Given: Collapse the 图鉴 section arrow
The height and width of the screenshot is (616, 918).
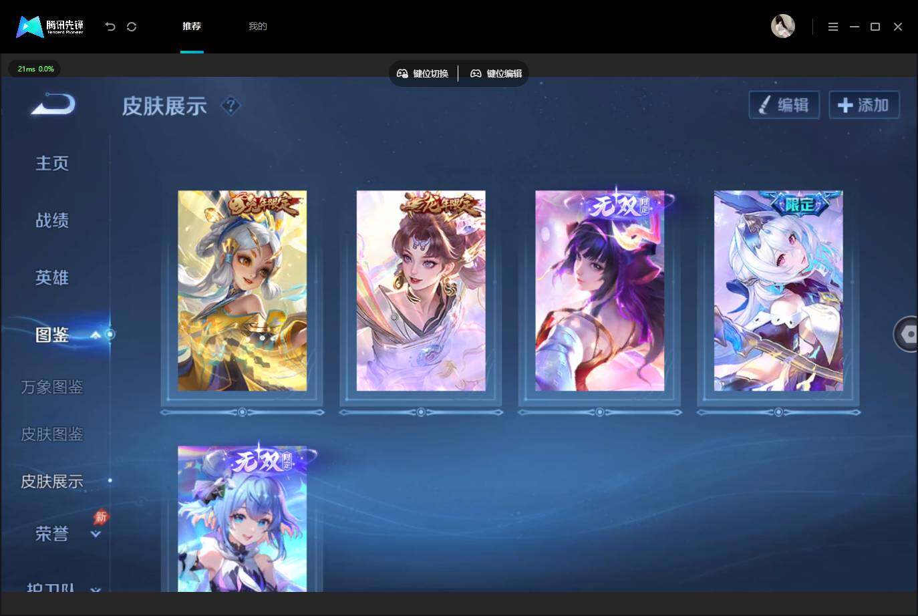Looking at the screenshot, I should point(96,335).
